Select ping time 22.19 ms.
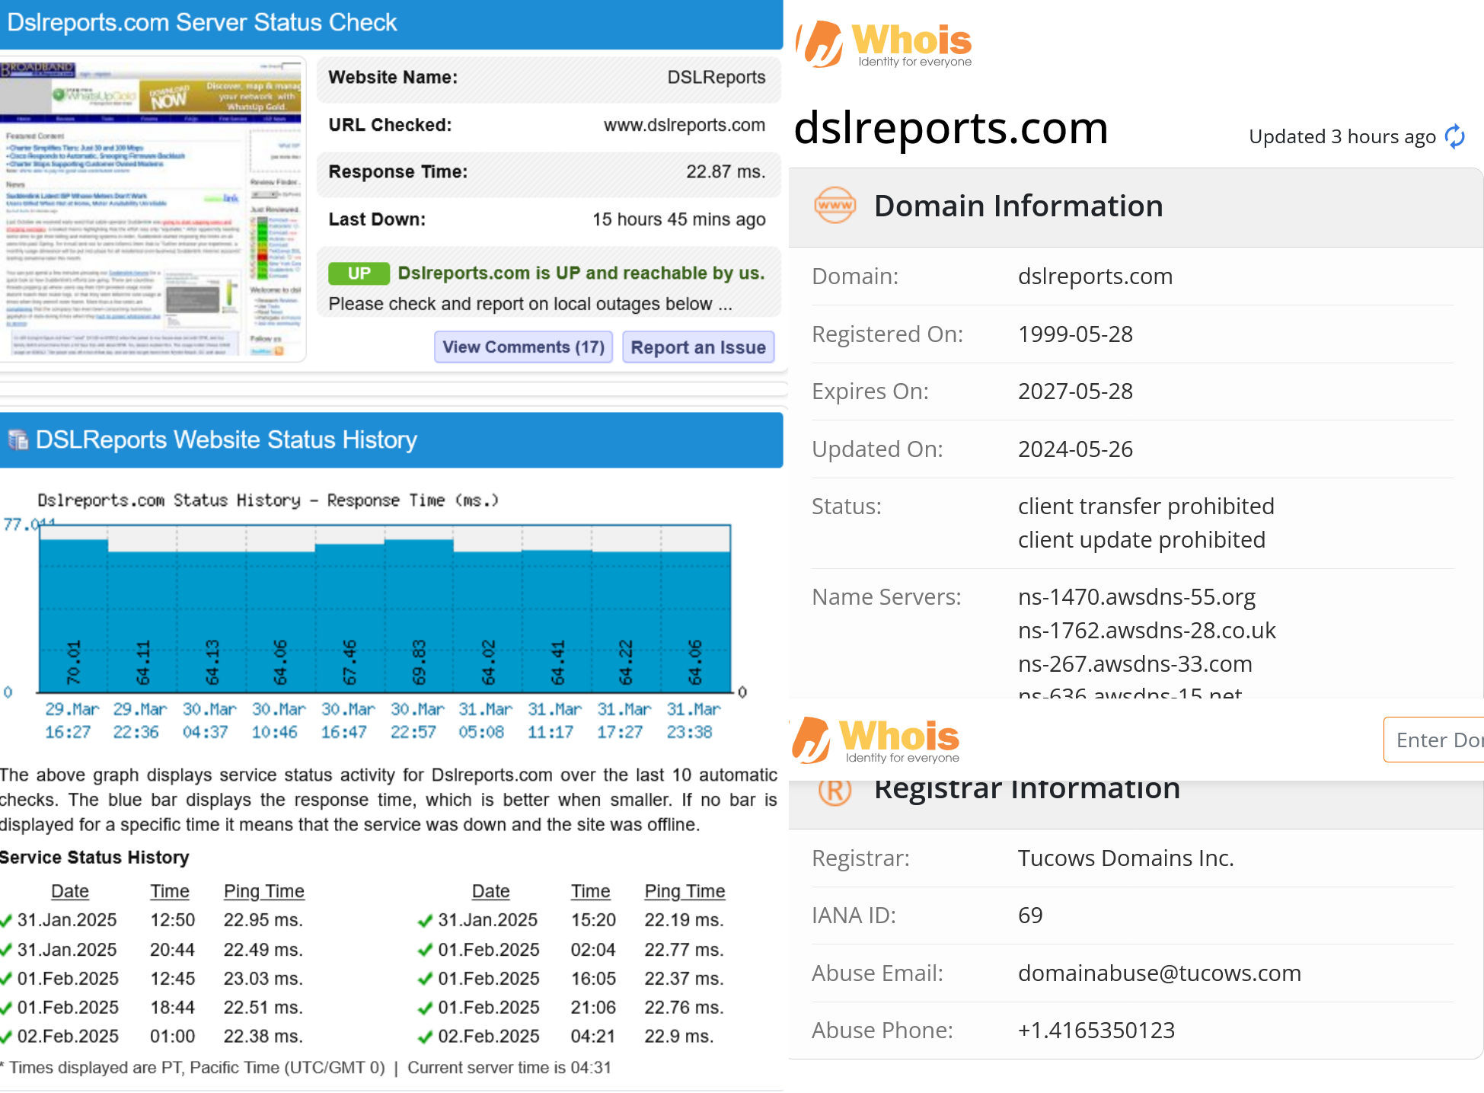 pyautogui.click(x=684, y=921)
